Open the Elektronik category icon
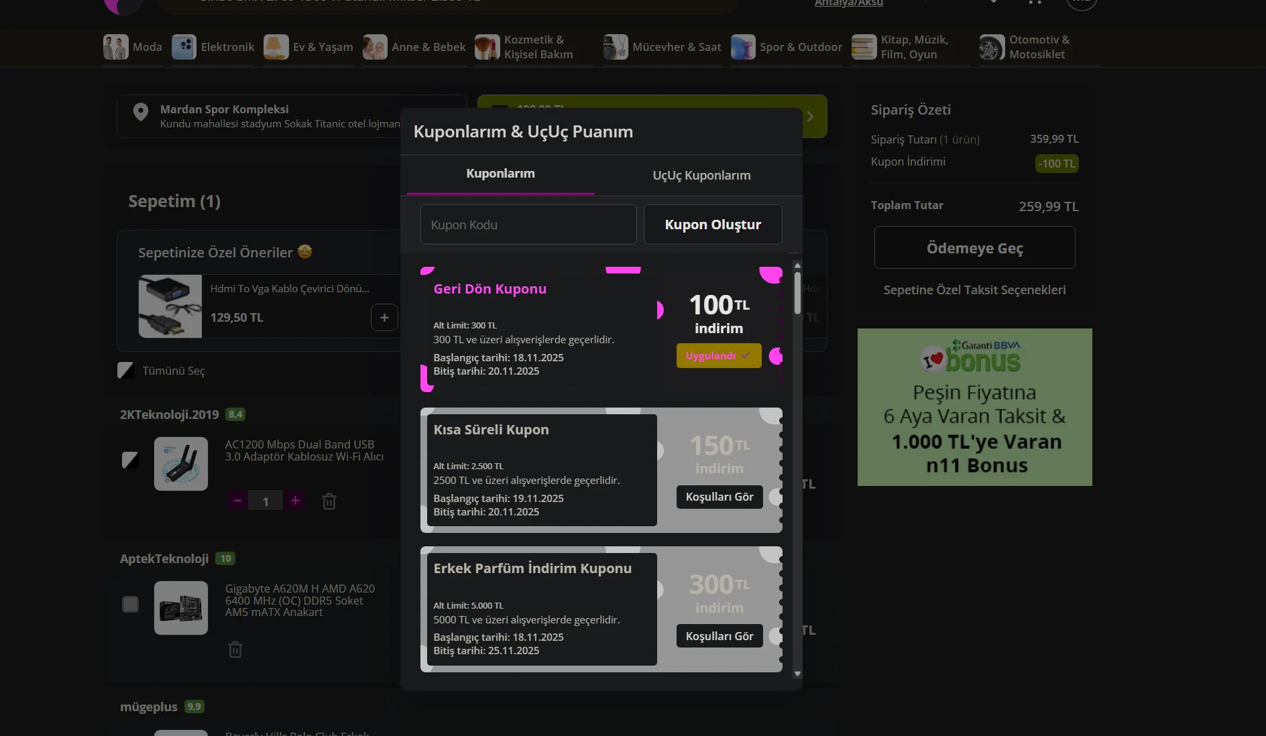 point(184,47)
